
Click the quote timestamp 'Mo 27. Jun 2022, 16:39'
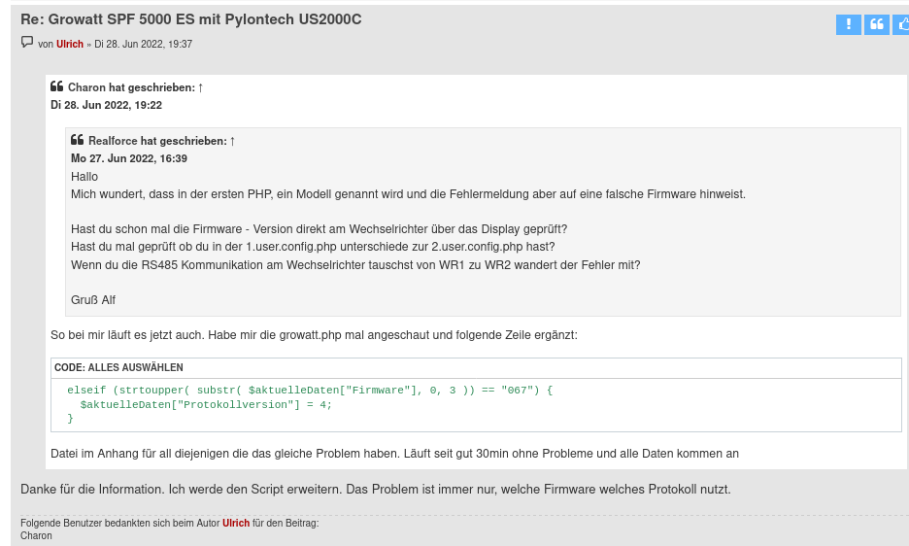[x=129, y=158]
